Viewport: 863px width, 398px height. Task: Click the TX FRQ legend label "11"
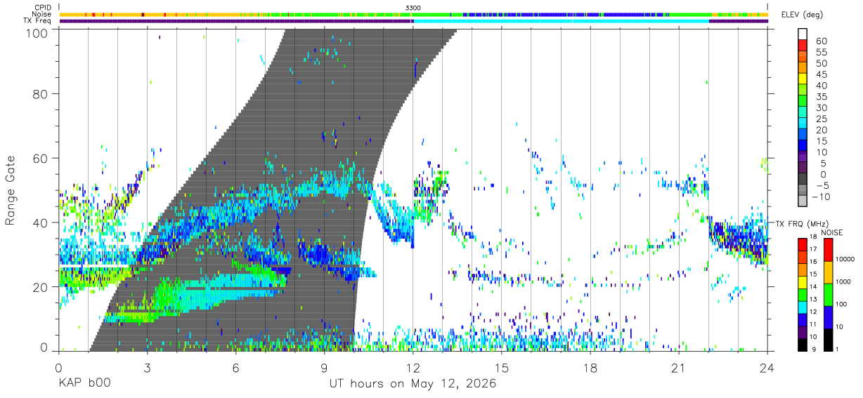click(x=812, y=324)
